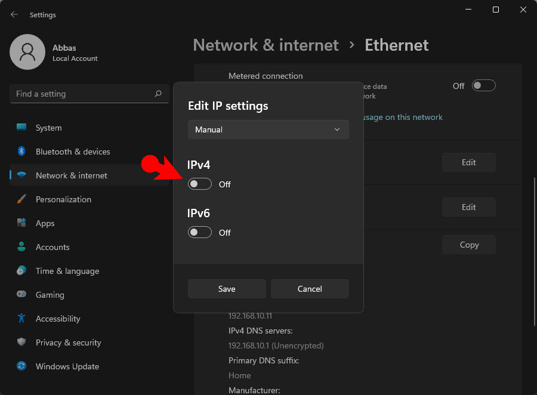This screenshot has width=537, height=395.
Task: Select the System sidebar icon
Action: (x=20, y=128)
